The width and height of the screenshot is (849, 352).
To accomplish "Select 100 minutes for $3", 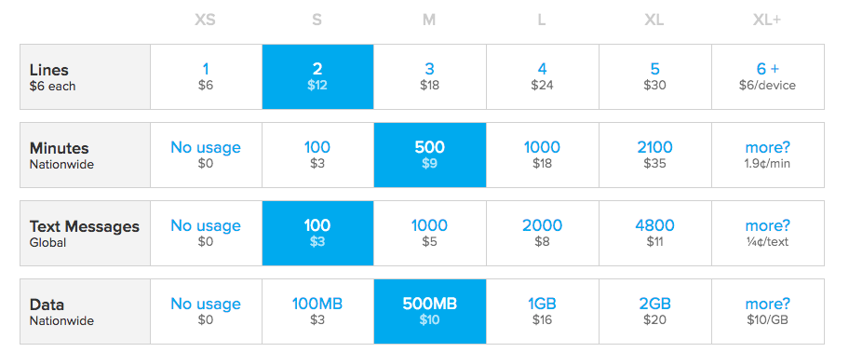I will (x=317, y=155).
